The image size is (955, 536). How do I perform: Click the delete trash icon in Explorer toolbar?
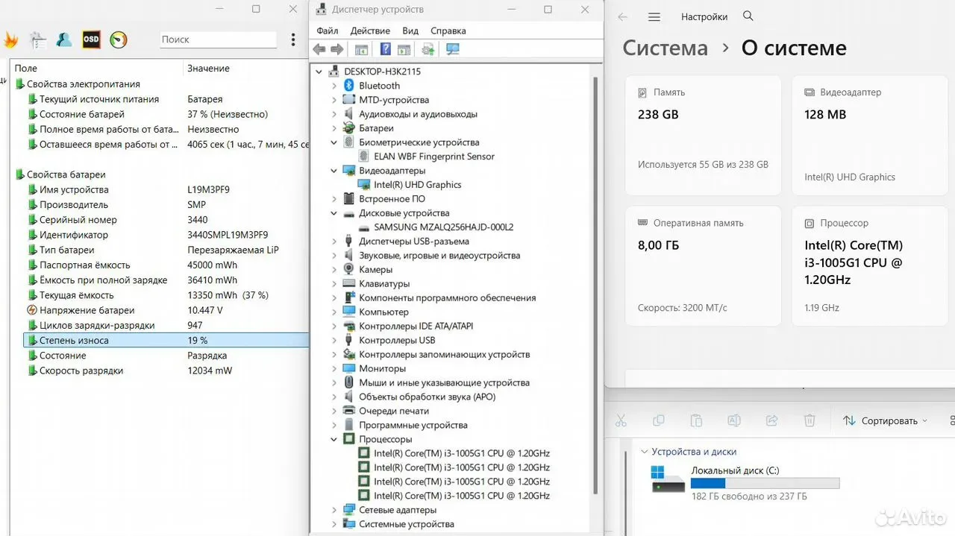(810, 420)
